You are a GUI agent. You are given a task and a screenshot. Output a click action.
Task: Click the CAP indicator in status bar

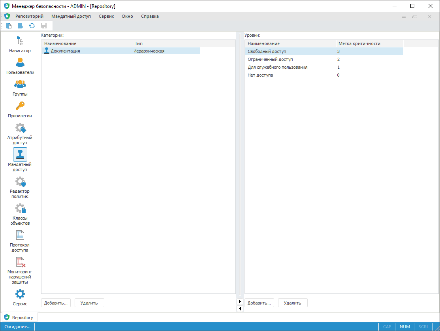[387, 327]
